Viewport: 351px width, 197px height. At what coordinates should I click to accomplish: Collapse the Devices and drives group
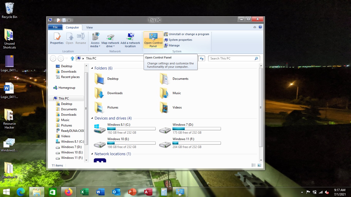pyautogui.click(x=93, y=118)
